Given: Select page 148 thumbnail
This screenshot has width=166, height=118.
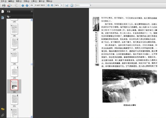Looking at the screenshot, I should 14,57.
